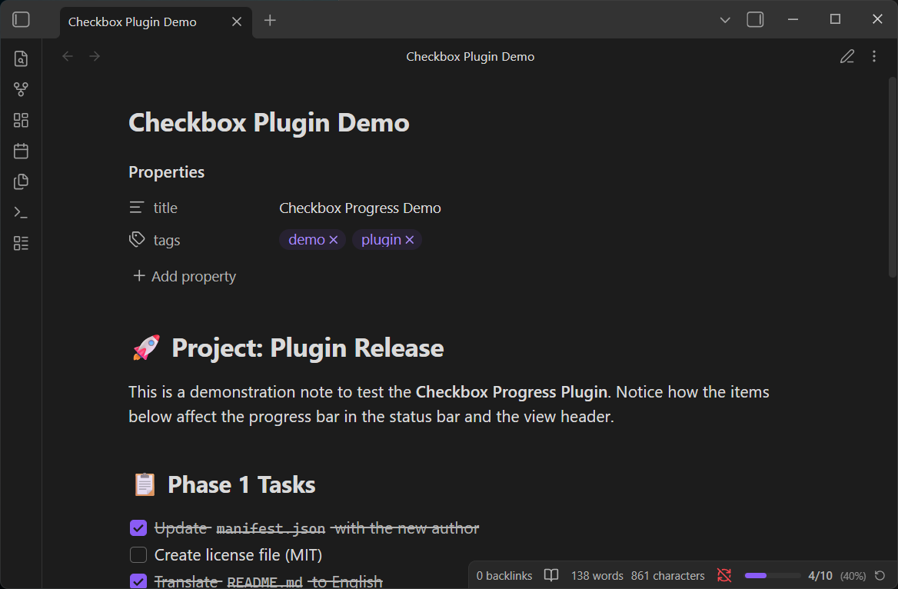The image size is (898, 589).
Task: Remove the plugin tag
Action: pos(410,239)
